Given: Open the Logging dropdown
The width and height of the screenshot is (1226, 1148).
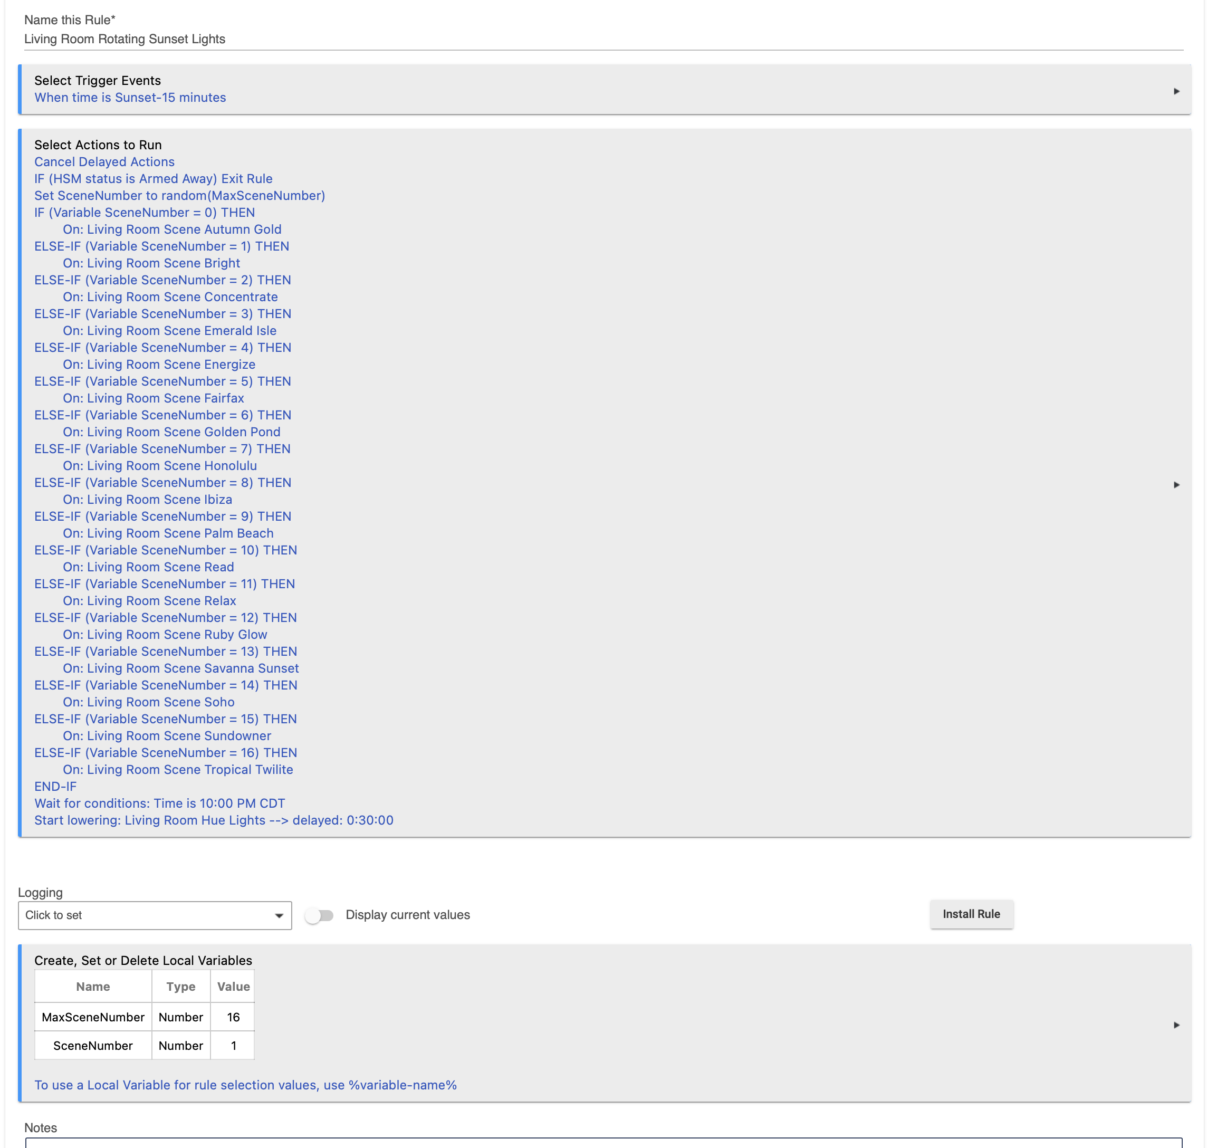Looking at the screenshot, I should 155,915.
